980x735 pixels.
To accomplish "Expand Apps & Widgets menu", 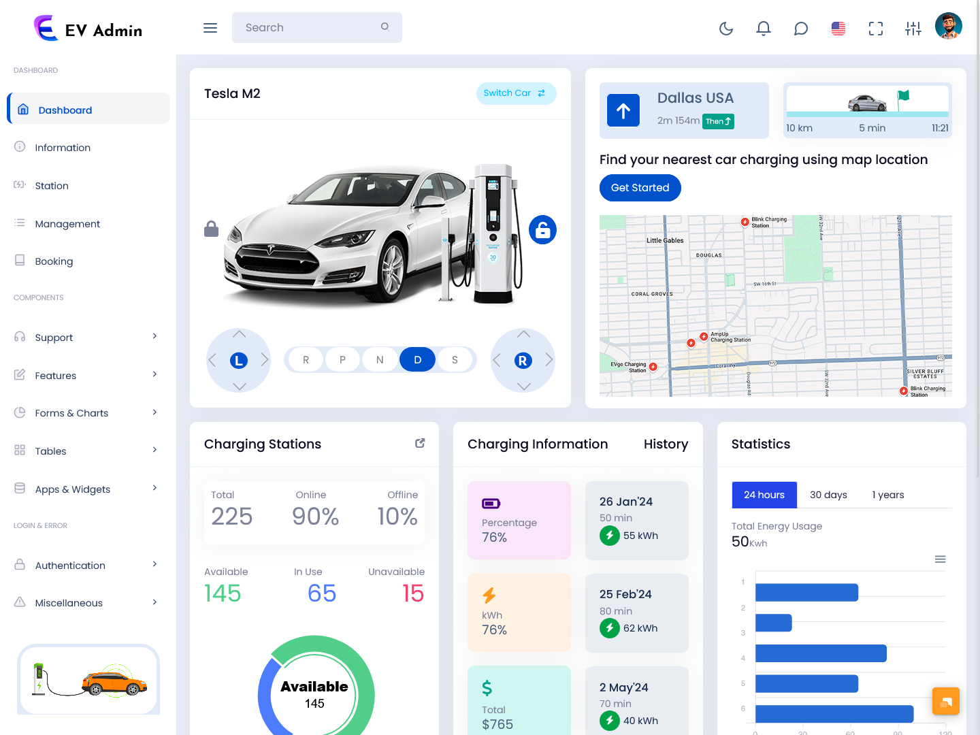I will click(88, 489).
